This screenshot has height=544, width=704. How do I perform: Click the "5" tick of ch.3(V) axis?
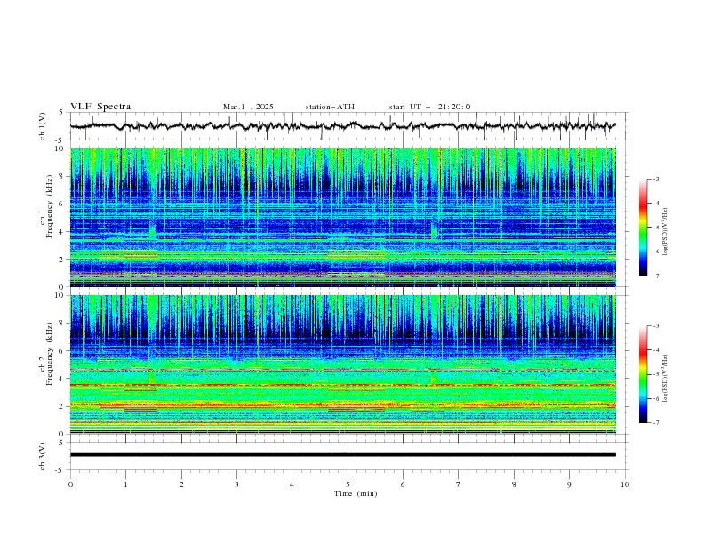tap(61, 442)
